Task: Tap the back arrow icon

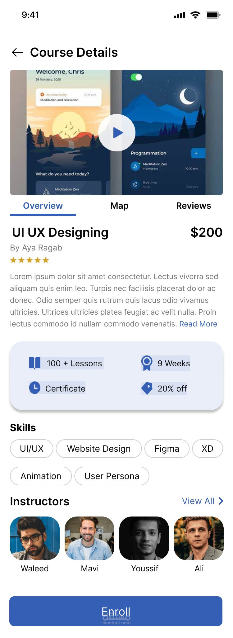Action: [17, 52]
